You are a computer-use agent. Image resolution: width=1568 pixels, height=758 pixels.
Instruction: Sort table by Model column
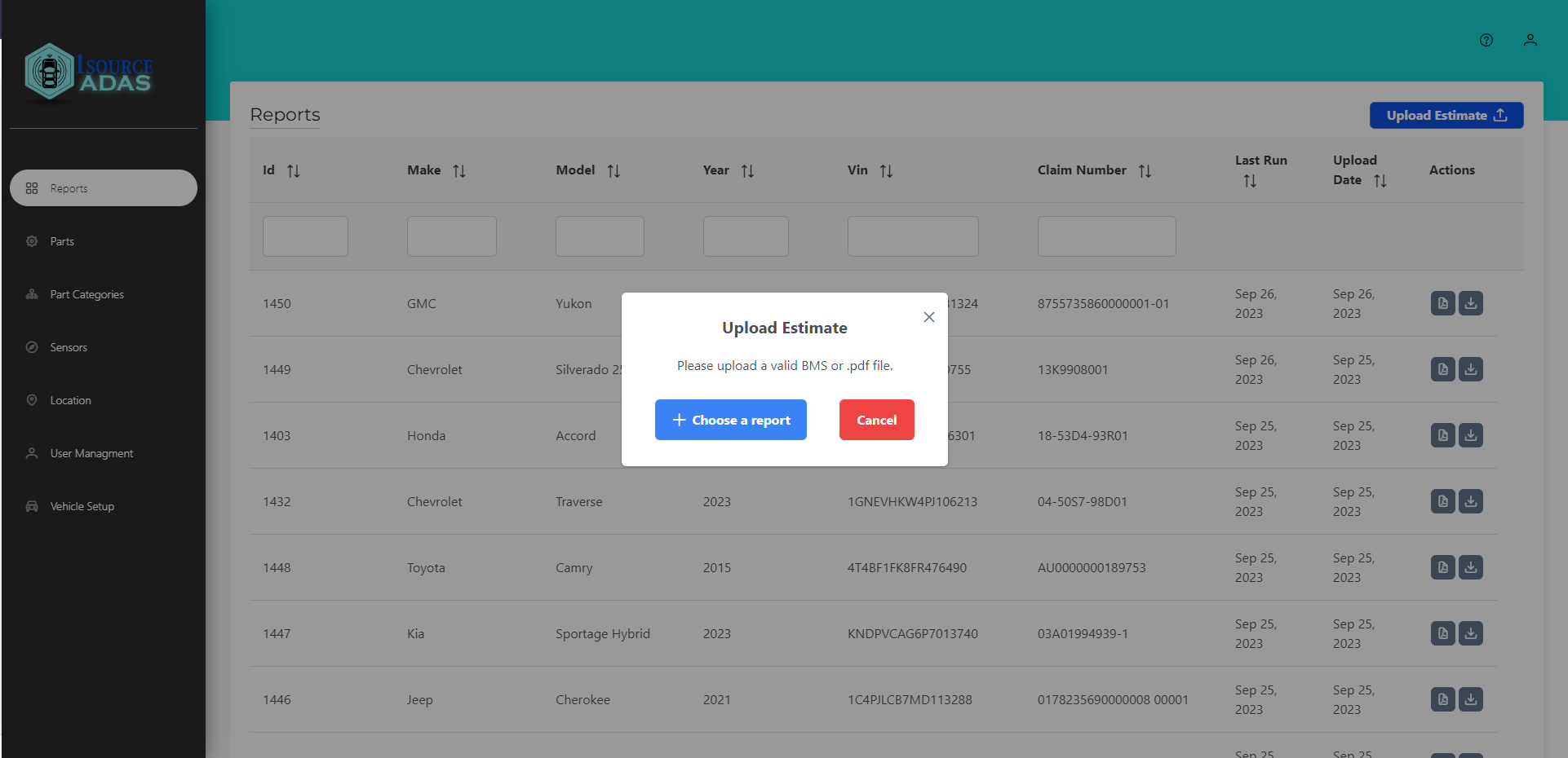click(x=613, y=170)
